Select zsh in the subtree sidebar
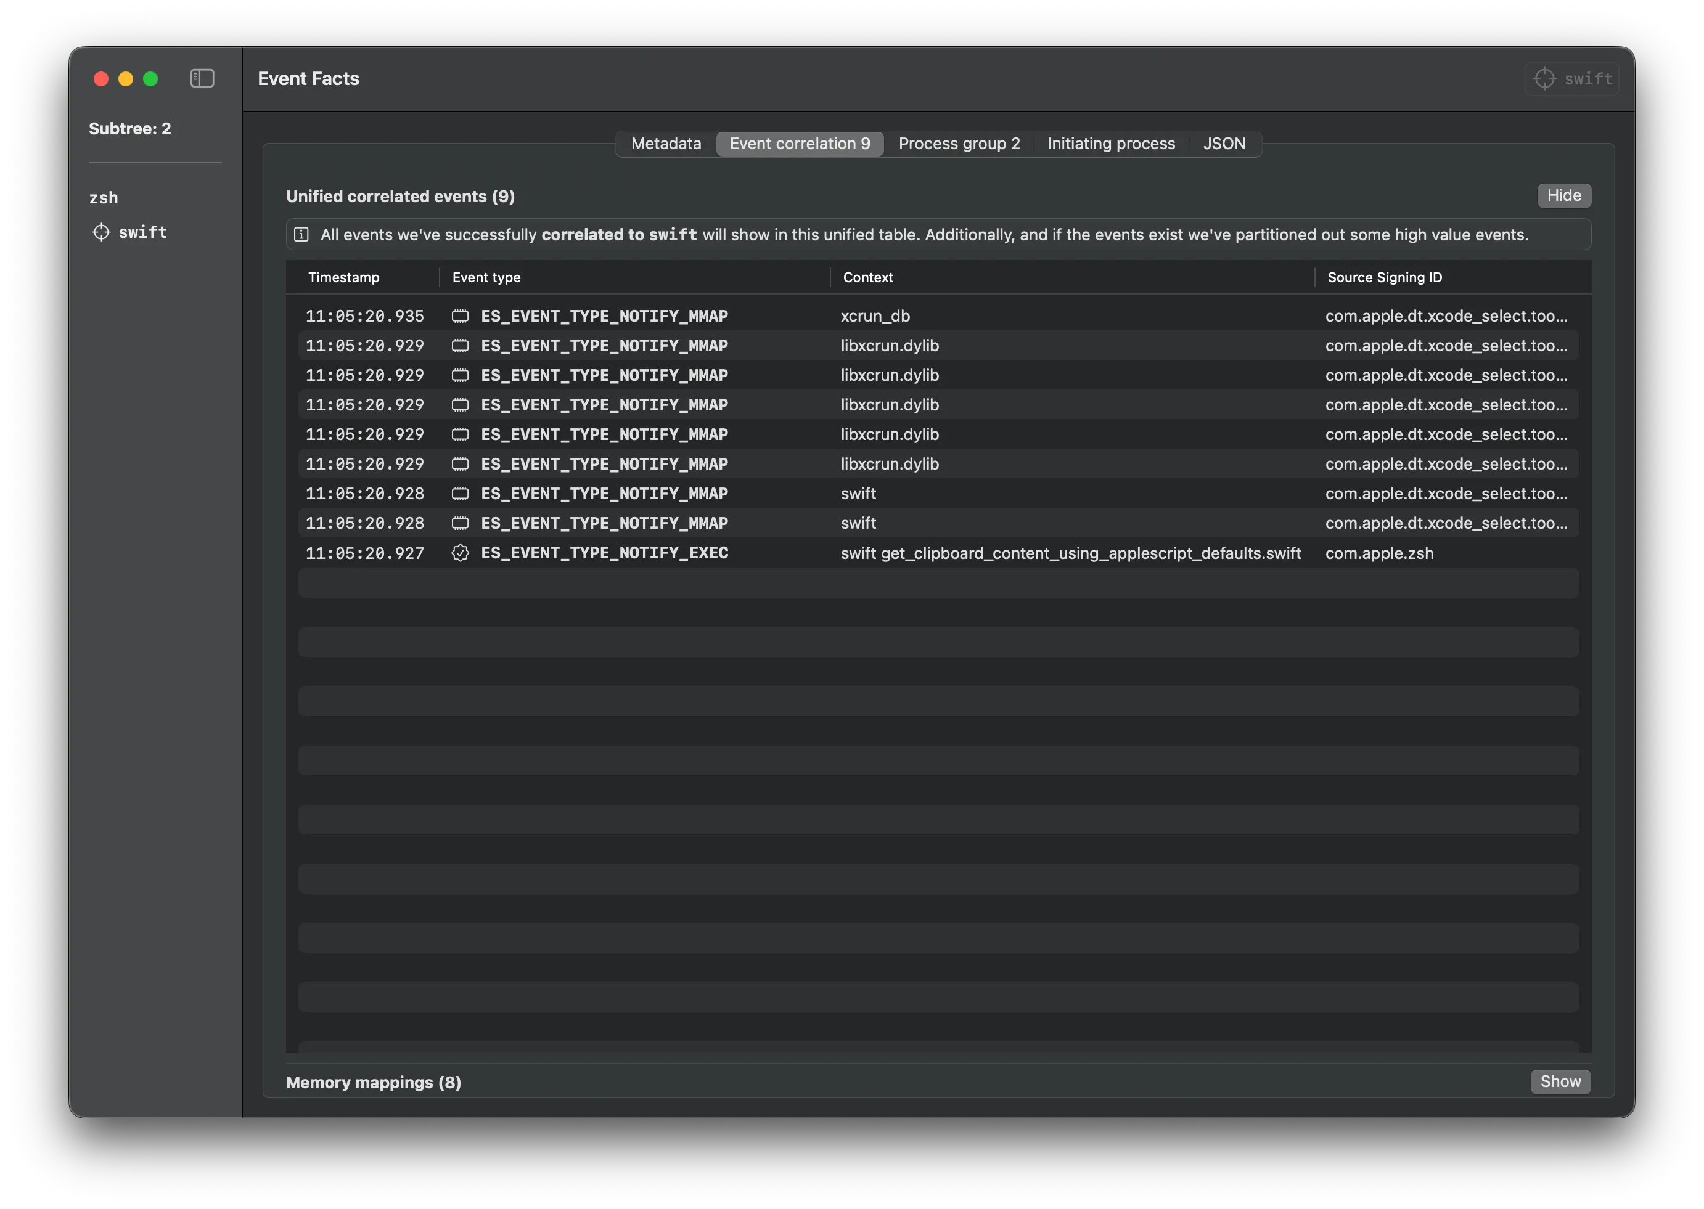The image size is (1704, 1209). tap(104, 198)
